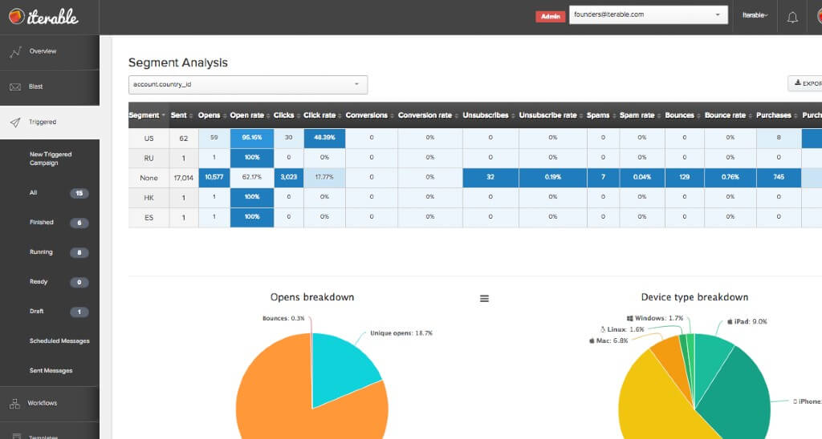
Task: Click the Triggered paper plane icon
Action: coord(15,123)
